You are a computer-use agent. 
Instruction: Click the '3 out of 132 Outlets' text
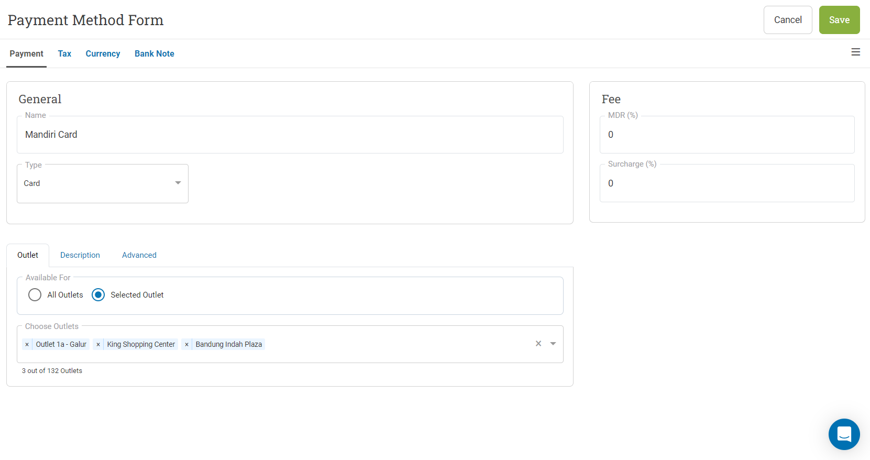click(x=52, y=370)
